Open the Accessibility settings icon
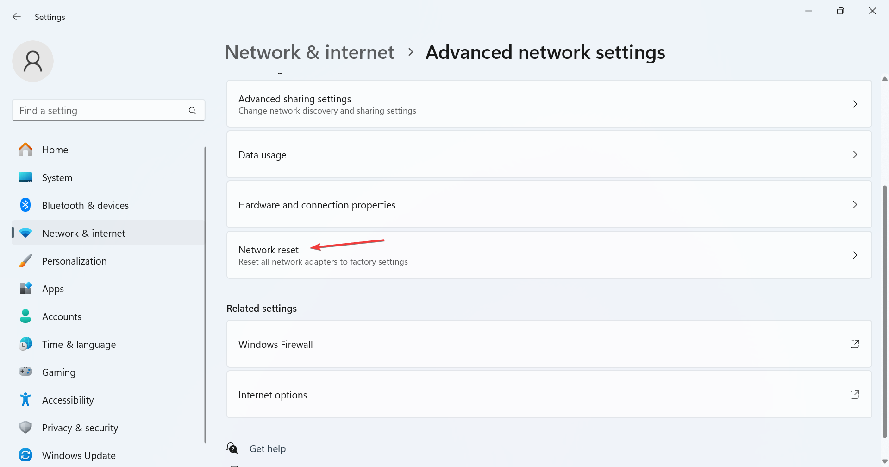 [x=25, y=399]
